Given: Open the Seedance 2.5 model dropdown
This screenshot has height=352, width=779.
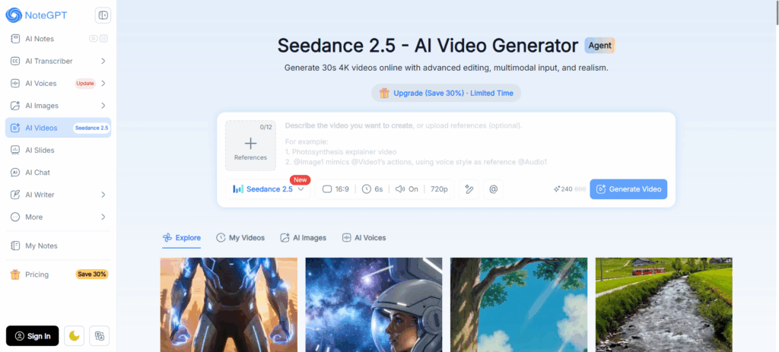Looking at the screenshot, I should 268,189.
